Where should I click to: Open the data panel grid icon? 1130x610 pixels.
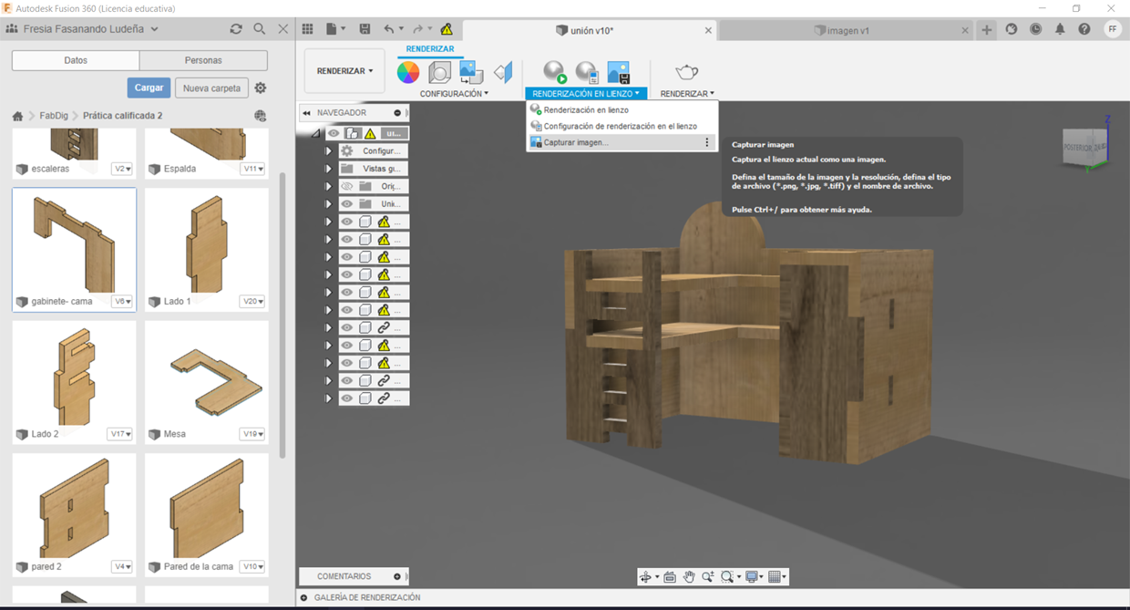pos(308,29)
